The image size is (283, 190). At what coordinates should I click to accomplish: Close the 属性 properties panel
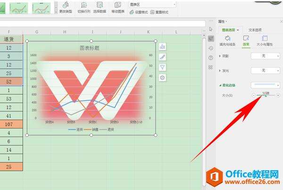(x=281, y=22)
